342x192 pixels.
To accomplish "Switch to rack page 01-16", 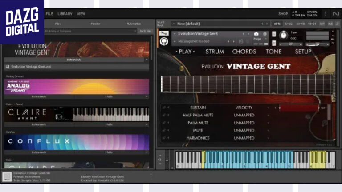I will pyautogui.click(x=277, y=24).
